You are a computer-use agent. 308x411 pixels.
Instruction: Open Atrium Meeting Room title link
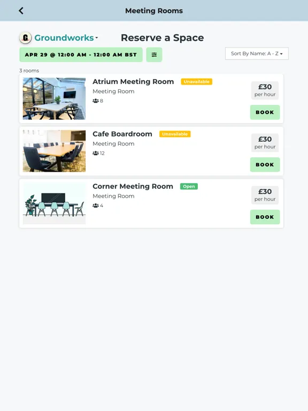133,81
